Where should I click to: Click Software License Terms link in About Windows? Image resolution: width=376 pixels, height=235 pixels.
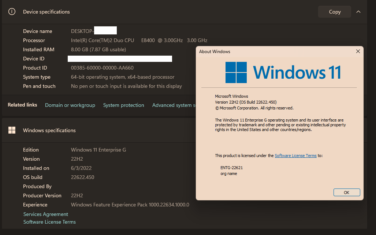click(295, 156)
